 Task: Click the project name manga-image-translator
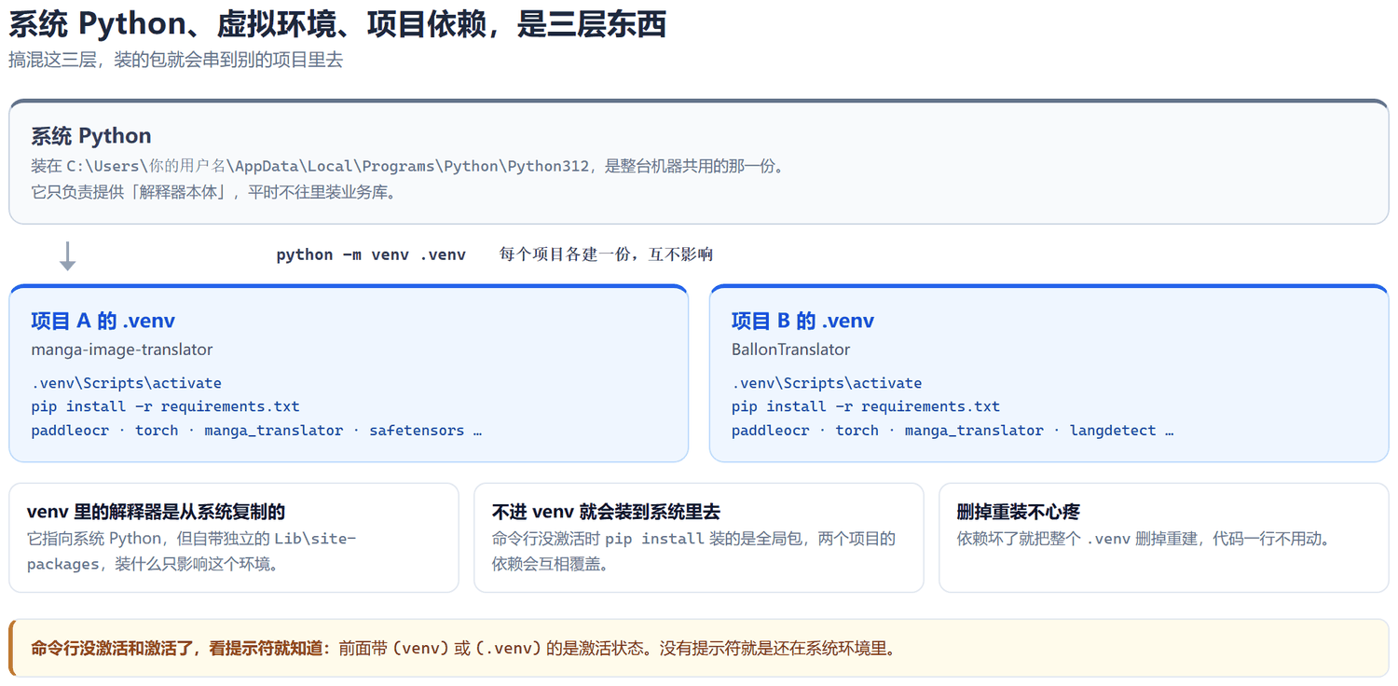[122, 350]
